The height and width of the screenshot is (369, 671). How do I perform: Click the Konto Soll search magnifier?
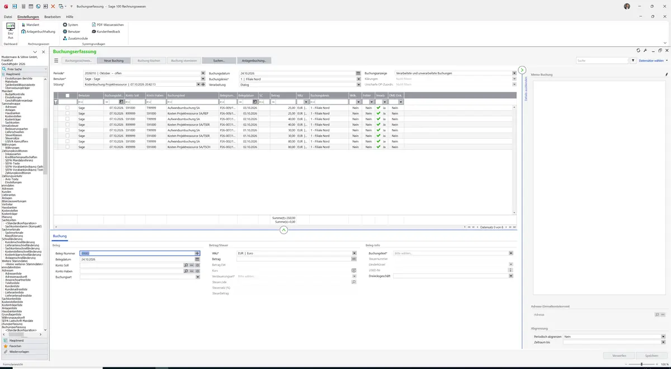(x=186, y=265)
